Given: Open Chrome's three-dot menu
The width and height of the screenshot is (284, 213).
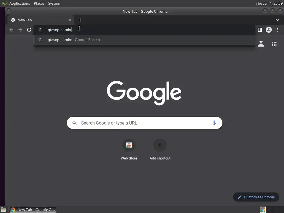Looking at the screenshot, I should click(x=278, y=30).
